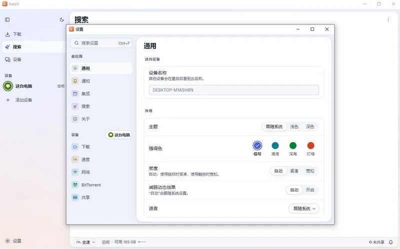
Task: Open the three-dot more options menu
Action: 388,19
